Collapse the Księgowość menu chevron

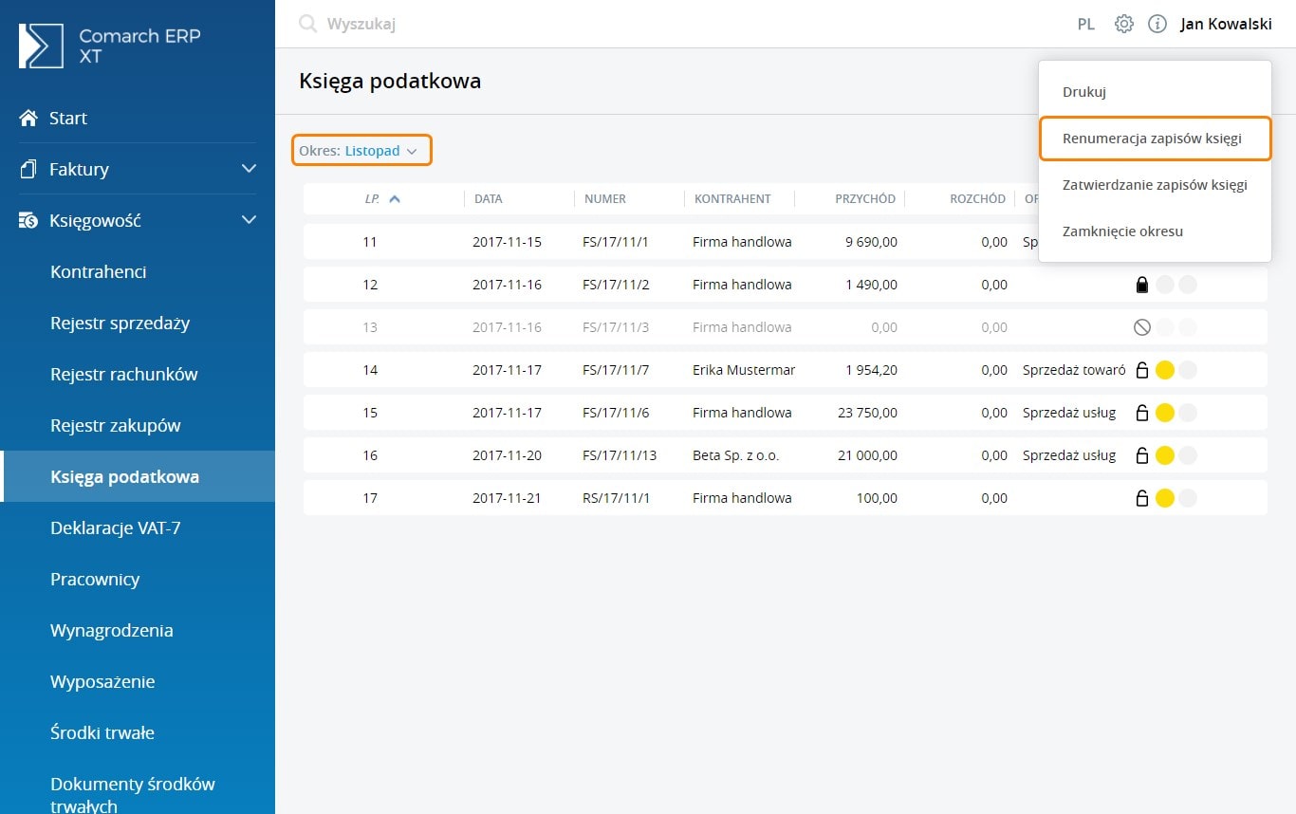pyautogui.click(x=249, y=220)
